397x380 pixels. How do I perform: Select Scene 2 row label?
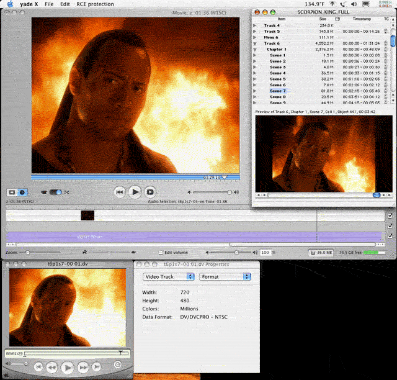point(278,61)
